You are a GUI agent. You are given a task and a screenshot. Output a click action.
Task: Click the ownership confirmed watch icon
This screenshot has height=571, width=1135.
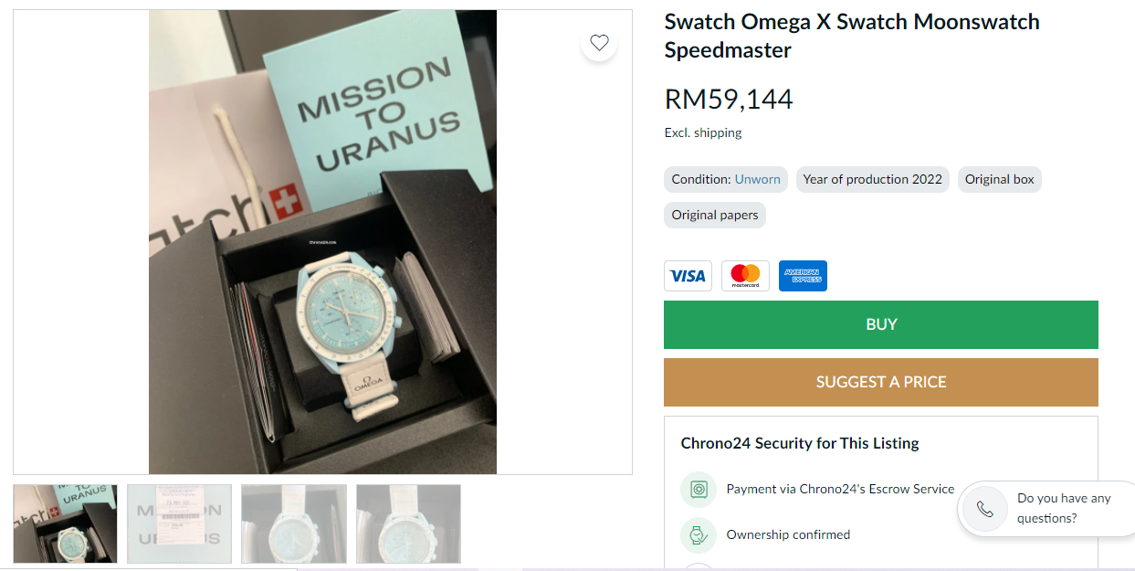coord(699,535)
